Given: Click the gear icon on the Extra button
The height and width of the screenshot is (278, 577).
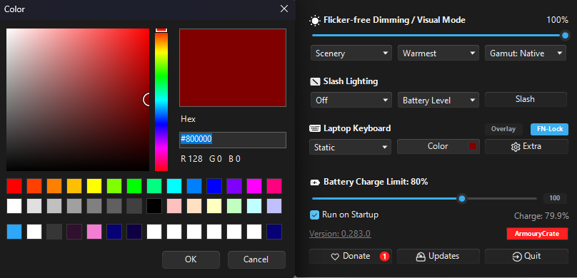Looking at the screenshot, I should tap(516, 147).
